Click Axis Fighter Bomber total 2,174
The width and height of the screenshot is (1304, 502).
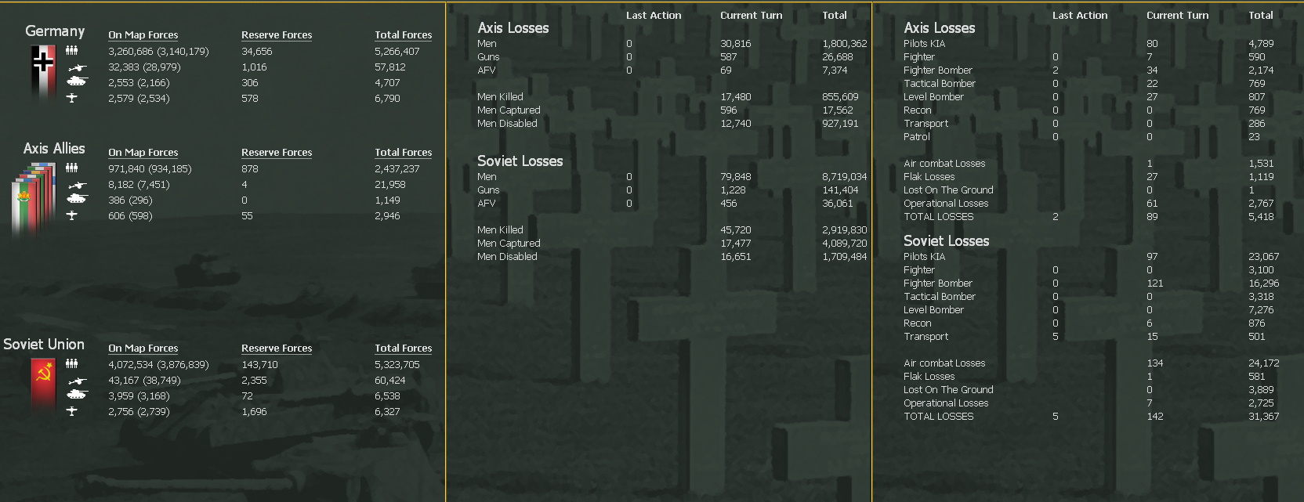pos(1261,70)
